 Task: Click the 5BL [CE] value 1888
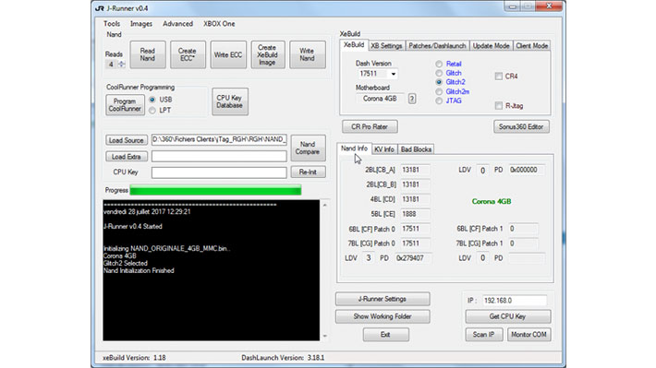pyautogui.click(x=416, y=214)
